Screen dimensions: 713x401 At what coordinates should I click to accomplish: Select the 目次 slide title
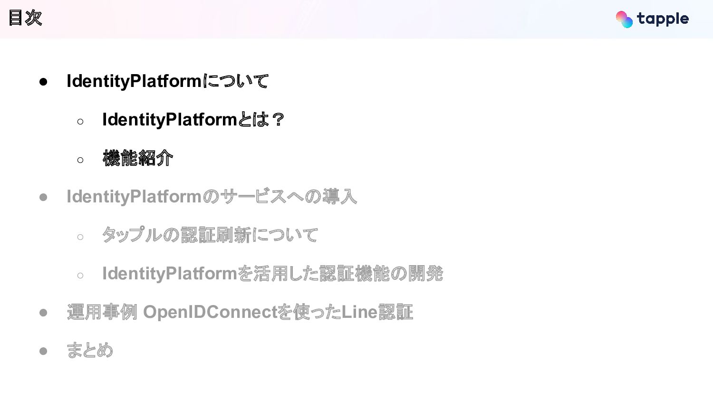pos(25,18)
